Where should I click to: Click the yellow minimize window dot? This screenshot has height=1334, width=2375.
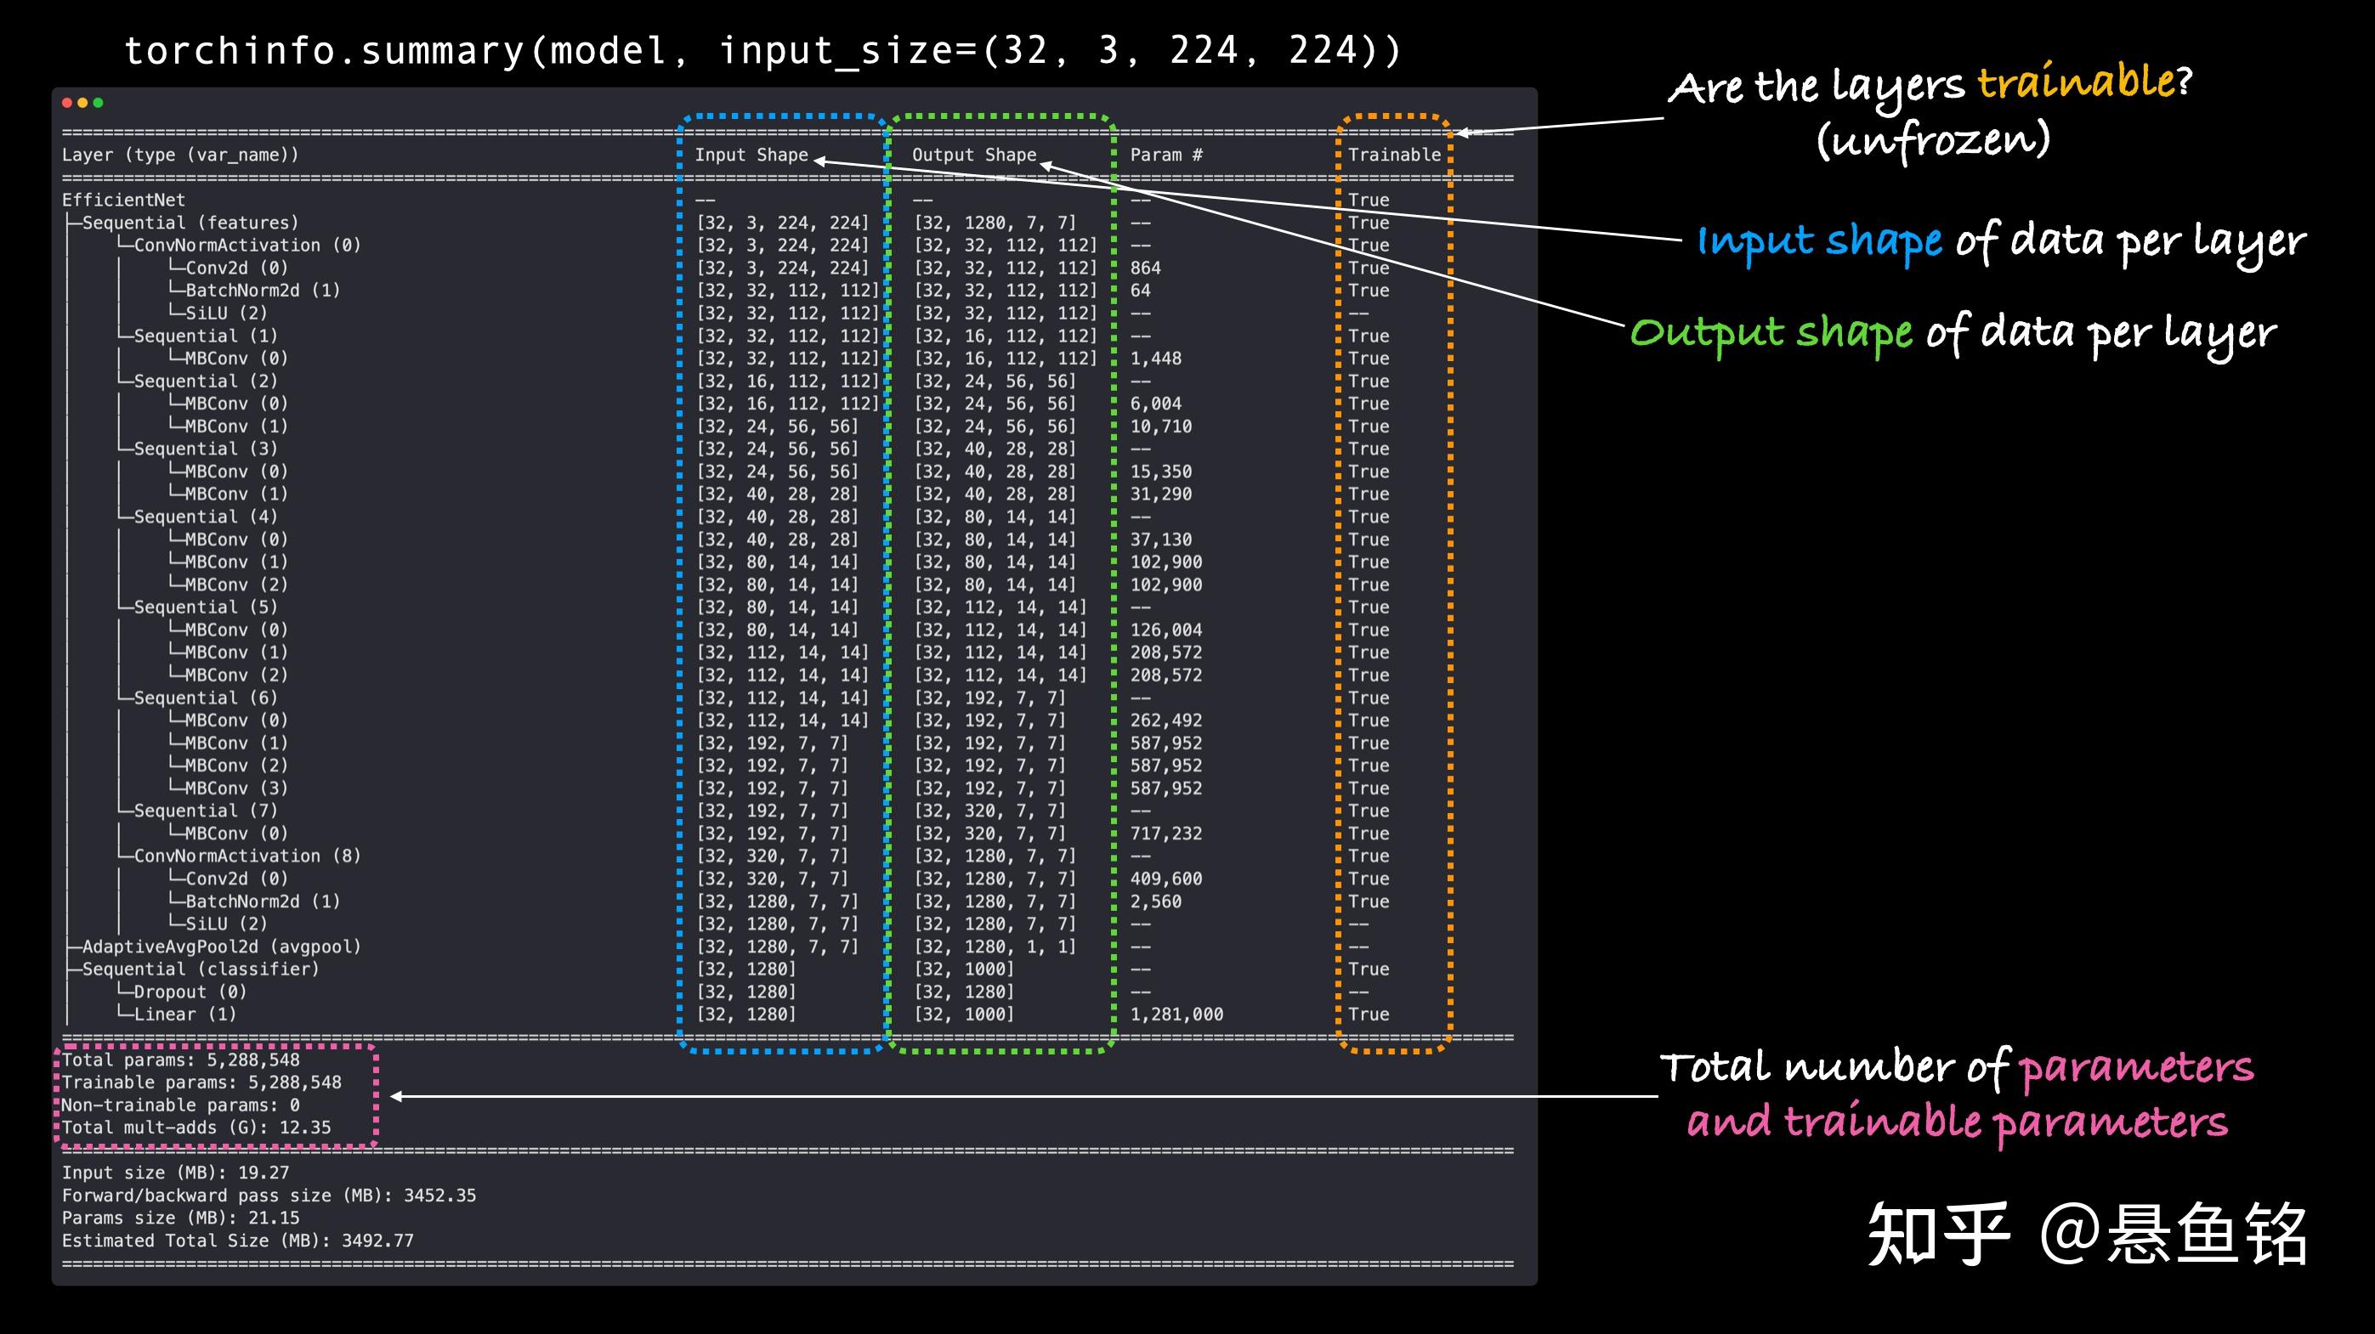83,102
